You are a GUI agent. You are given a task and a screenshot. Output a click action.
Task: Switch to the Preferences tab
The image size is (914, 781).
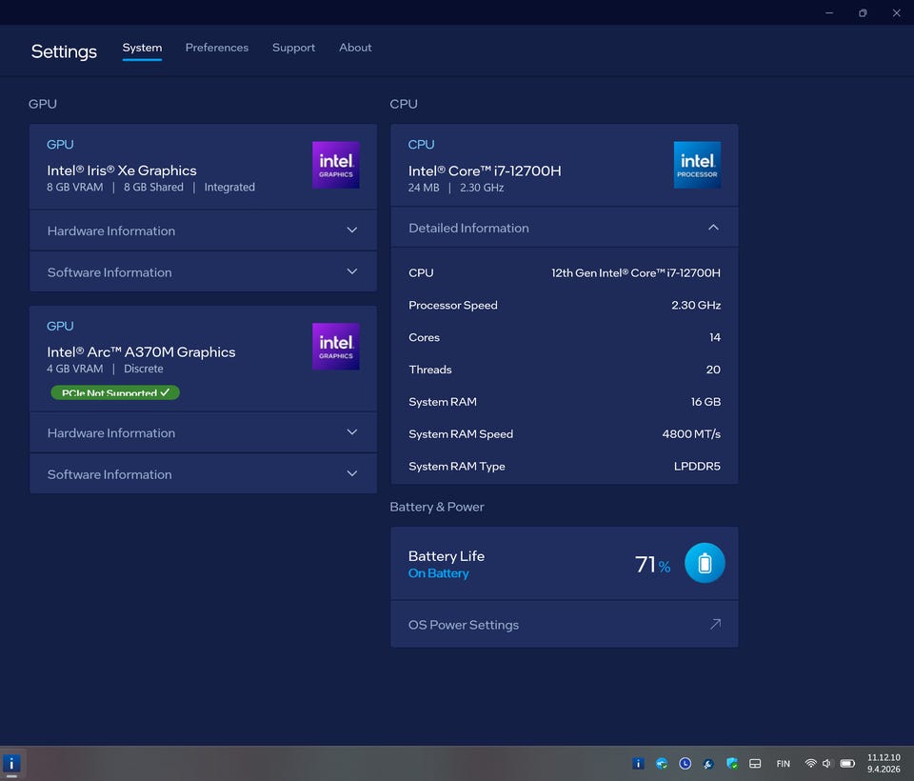tap(216, 48)
